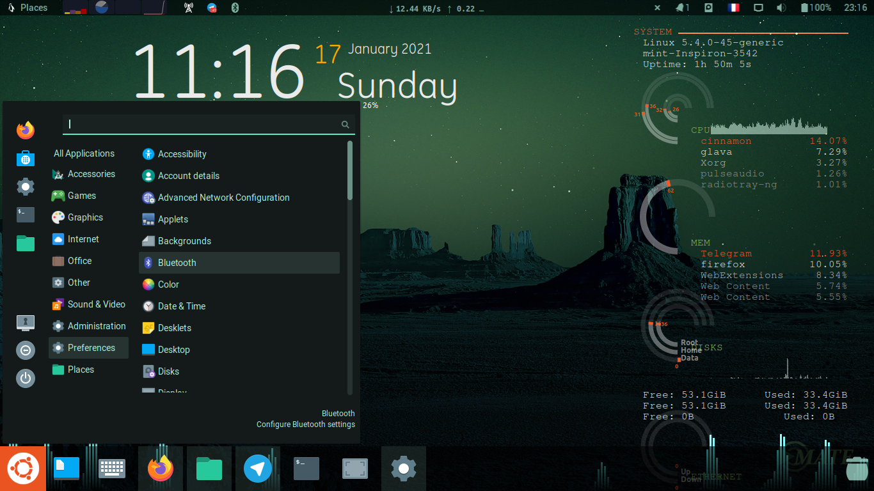Click the Lock Screen icon in menu sidebar

26,322
